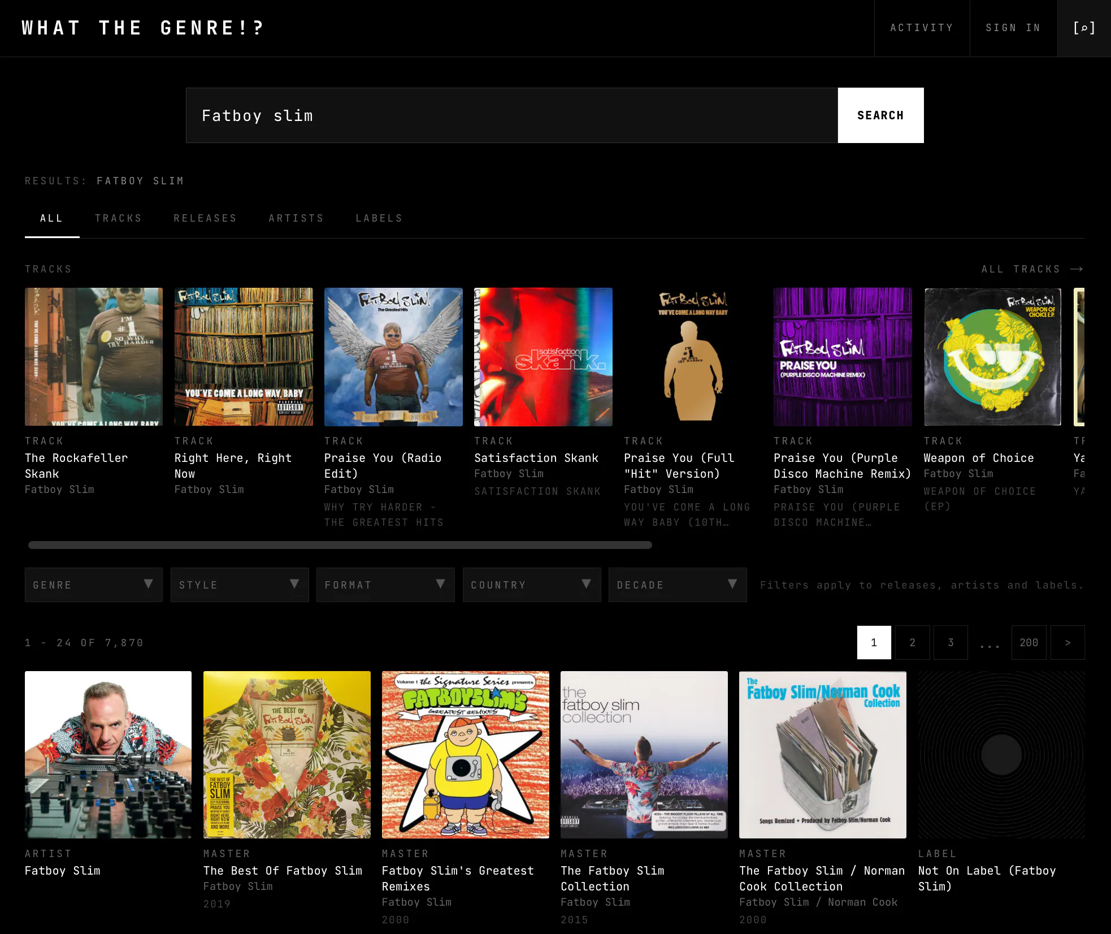
Task: Switch to the Artists tab
Action: pyautogui.click(x=296, y=218)
